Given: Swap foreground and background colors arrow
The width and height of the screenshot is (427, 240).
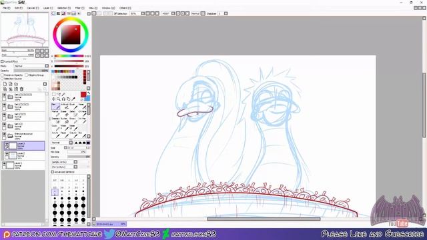Looking at the screenshot, I should (88, 93).
